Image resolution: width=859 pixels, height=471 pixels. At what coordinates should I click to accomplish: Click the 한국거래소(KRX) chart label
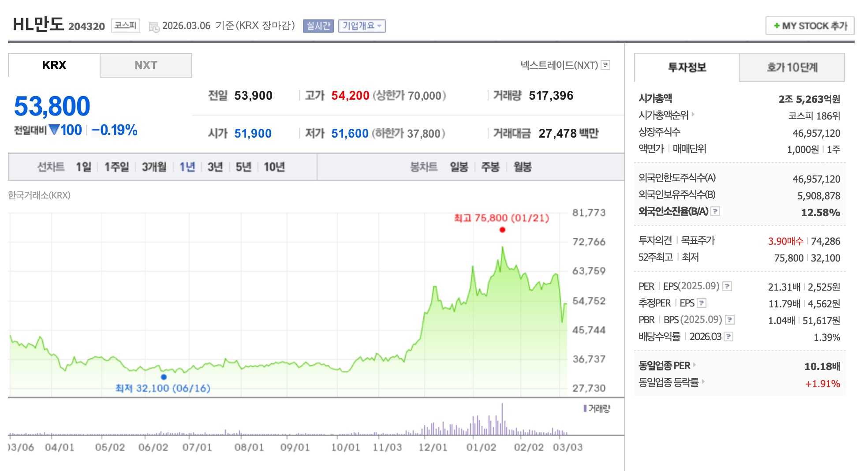coord(39,195)
